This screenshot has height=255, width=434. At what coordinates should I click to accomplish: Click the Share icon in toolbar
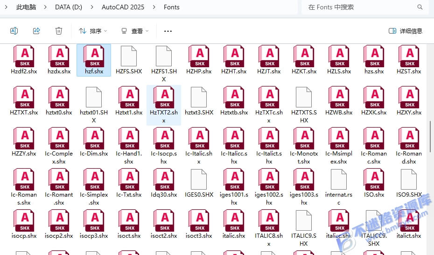(36, 31)
